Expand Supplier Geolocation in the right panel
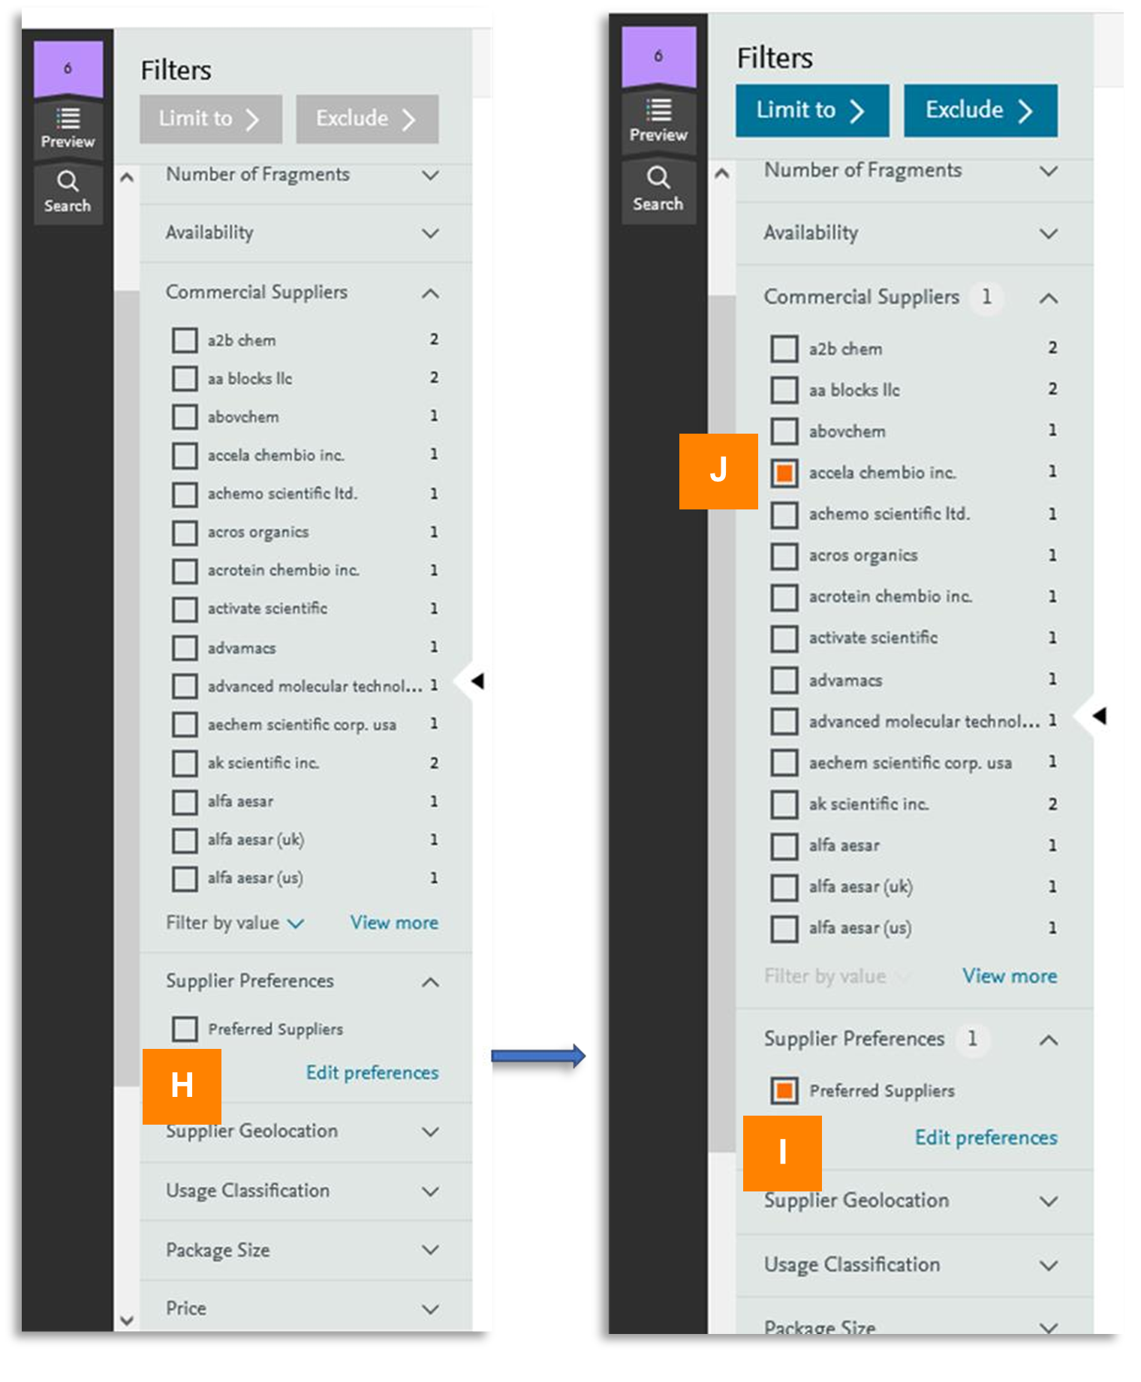 pyautogui.click(x=1049, y=1201)
